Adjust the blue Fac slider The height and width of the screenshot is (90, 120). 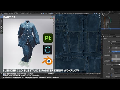click(x=116, y=51)
